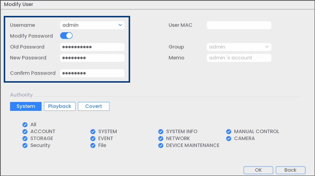The height and width of the screenshot is (176, 315).
Task: Uncheck the NETWORK authority checkbox
Action: pyautogui.click(x=161, y=138)
